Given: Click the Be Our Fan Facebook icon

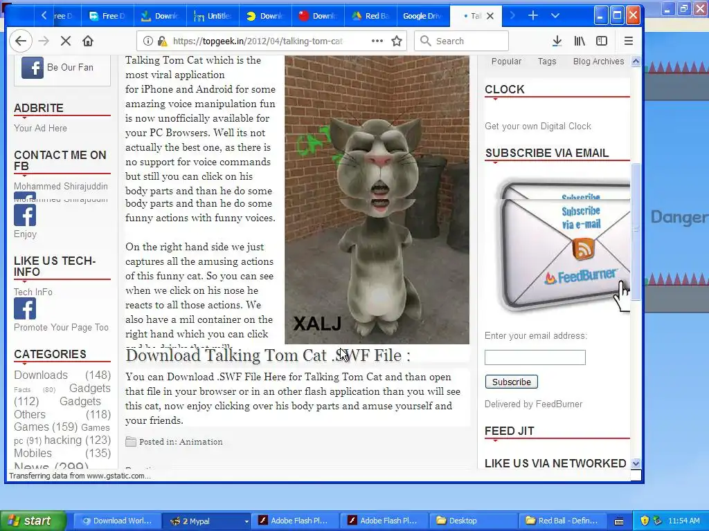Looking at the screenshot, I should (x=33, y=68).
